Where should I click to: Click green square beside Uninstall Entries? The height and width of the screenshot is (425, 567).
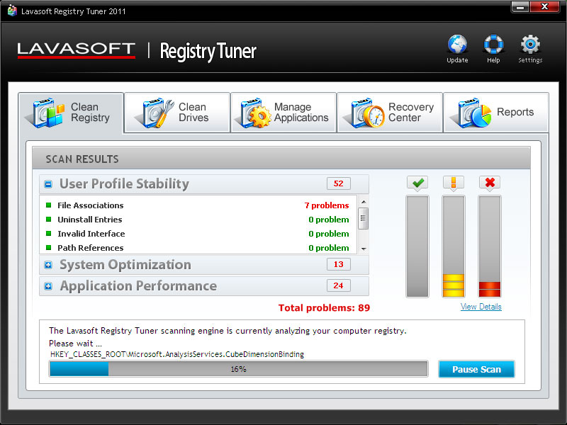pyautogui.click(x=49, y=220)
